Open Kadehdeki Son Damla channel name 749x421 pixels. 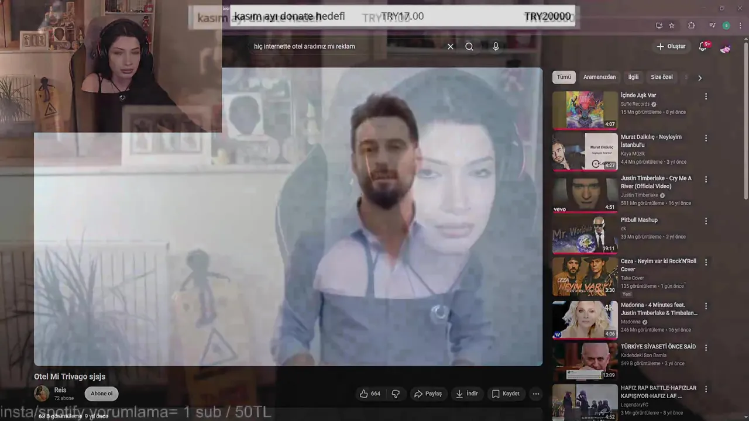click(644, 356)
